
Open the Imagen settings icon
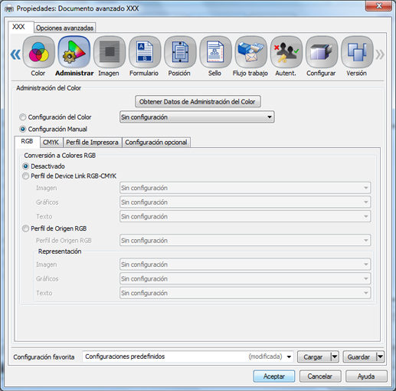tap(110, 52)
